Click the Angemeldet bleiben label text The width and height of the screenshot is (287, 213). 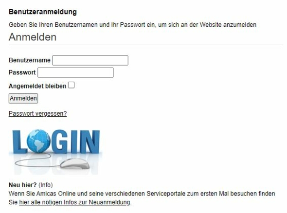(37, 86)
